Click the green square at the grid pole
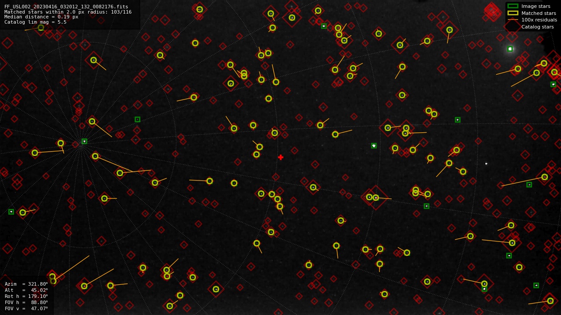Viewport: 561px width, 315px height. pos(84,141)
